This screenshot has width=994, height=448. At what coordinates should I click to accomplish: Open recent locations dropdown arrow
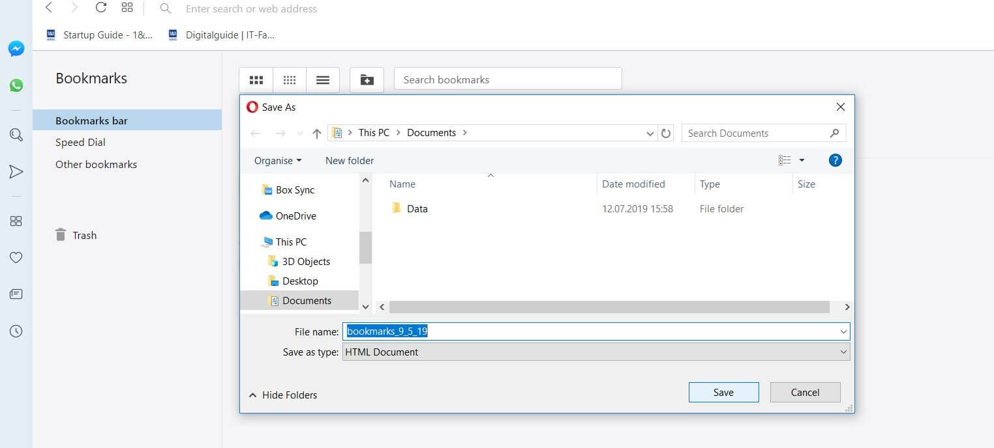tap(300, 133)
